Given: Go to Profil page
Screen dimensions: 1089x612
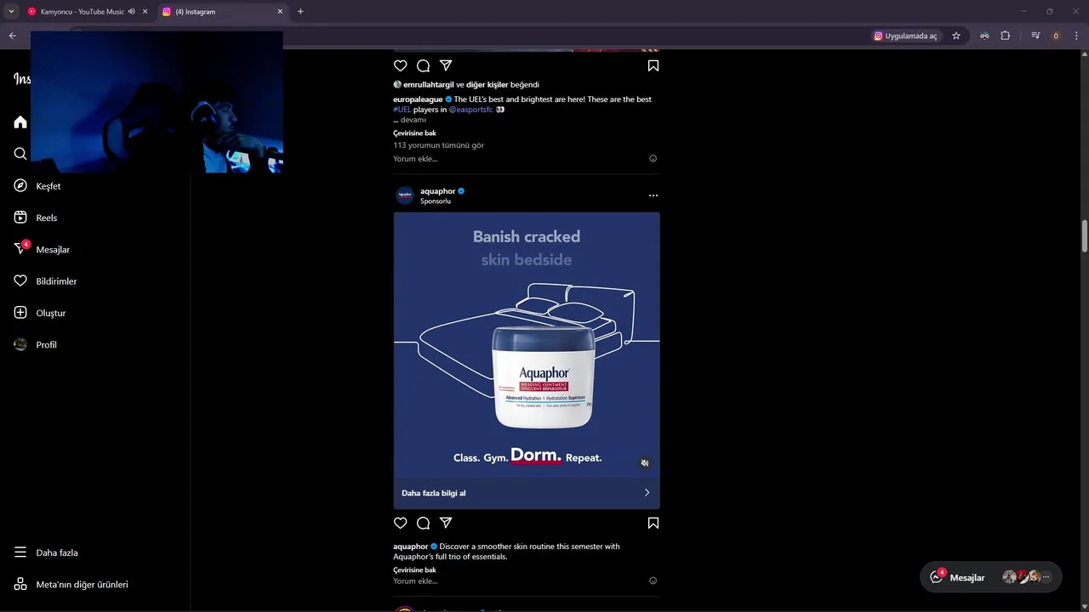Looking at the screenshot, I should tap(36, 344).
